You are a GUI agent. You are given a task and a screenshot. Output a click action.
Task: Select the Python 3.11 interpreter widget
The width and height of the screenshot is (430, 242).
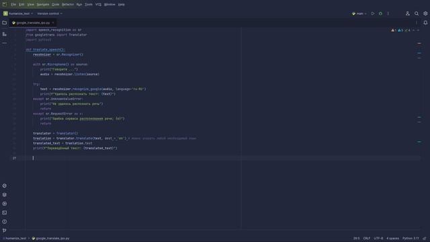[411, 239]
